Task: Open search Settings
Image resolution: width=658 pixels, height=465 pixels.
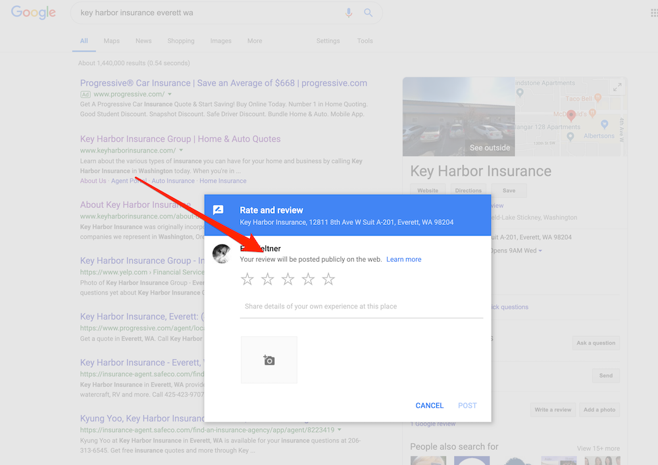Action: click(328, 41)
